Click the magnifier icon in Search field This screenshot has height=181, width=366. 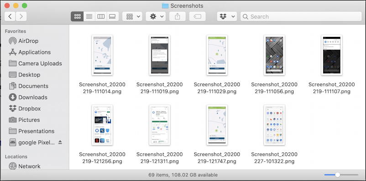[246, 16]
